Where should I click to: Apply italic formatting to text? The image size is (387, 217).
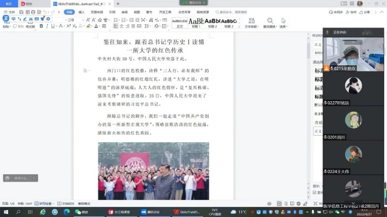pyautogui.click(x=47, y=26)
